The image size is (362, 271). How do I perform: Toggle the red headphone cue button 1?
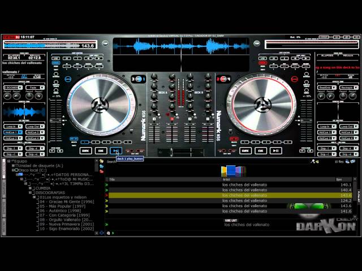pyautogui.click(x=172, y=119)
